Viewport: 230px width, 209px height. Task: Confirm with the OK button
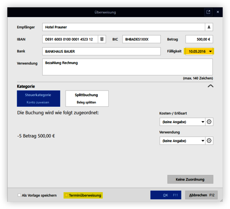pos(166,195)
